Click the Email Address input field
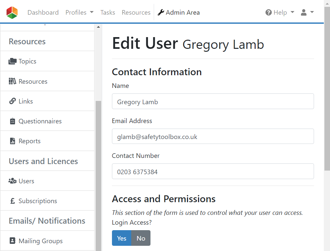This screenshot has height=251, width=330. click(213, 136)
